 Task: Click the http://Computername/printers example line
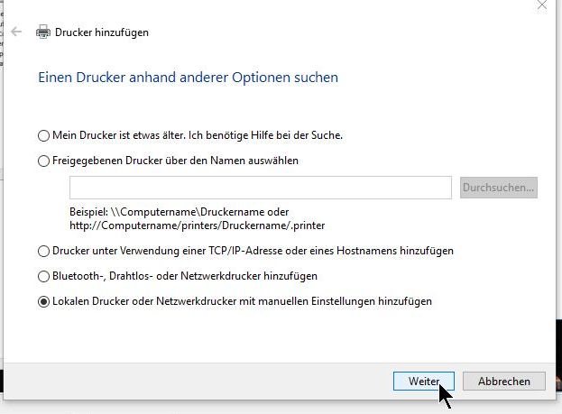[198, 225]
